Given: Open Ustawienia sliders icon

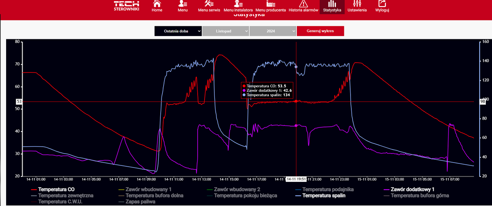Looking at the screenshot, I should pyautogui.click(x=357, y=4).
